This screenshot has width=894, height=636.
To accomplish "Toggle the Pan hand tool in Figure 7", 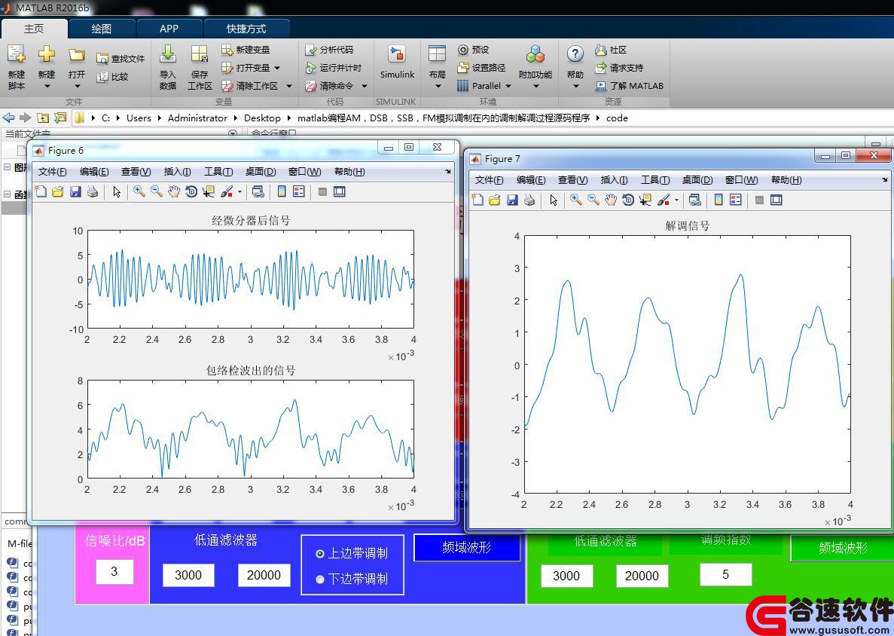I will point(611,200).
